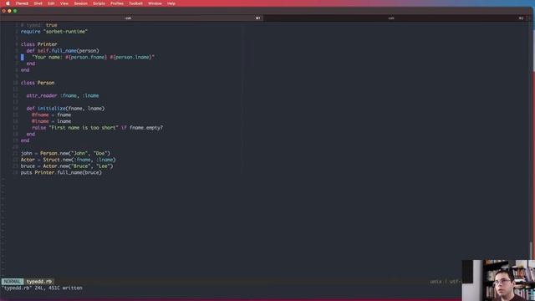
Task: Click the '@lname = lname' assignment line
Action: pos(52,121)
